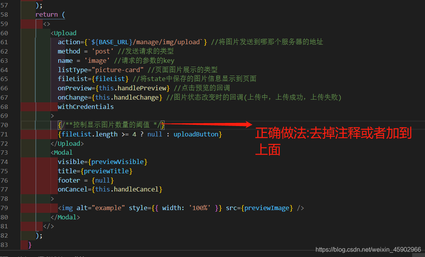Click the closing </Modal> tag
Image resolution: width=425 pixels, height=257 pixels.
point(65,217)
